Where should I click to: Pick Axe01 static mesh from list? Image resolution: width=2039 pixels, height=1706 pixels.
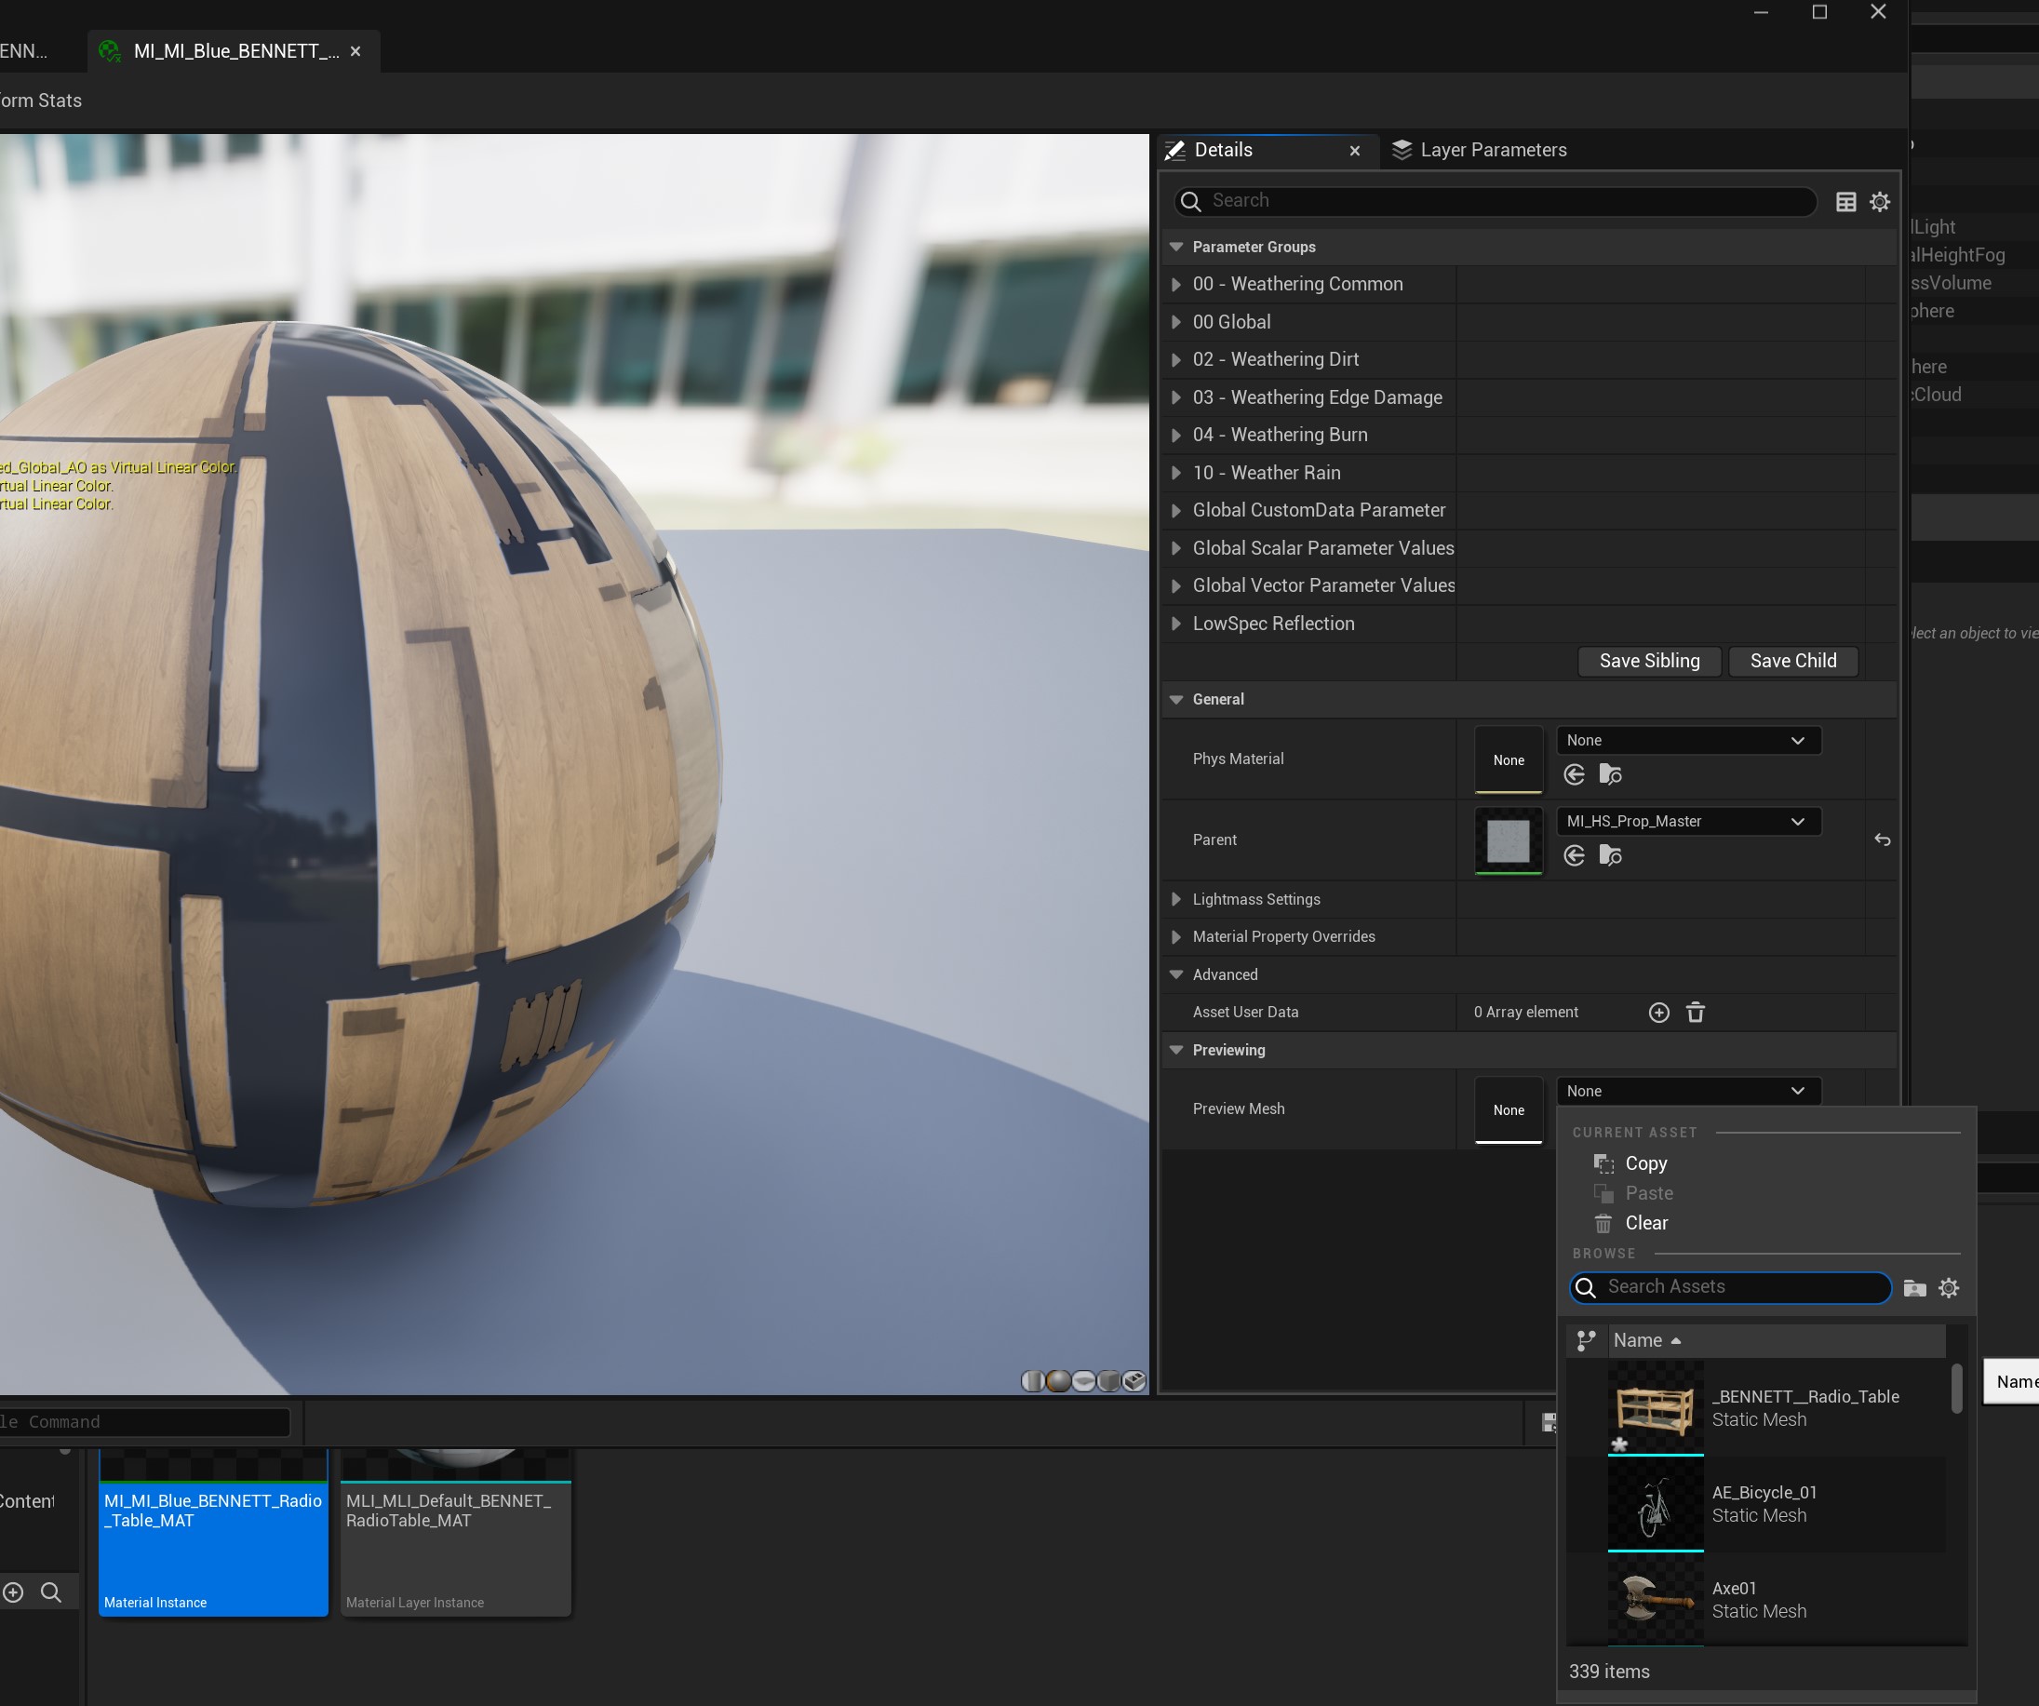[1757, 1599]
